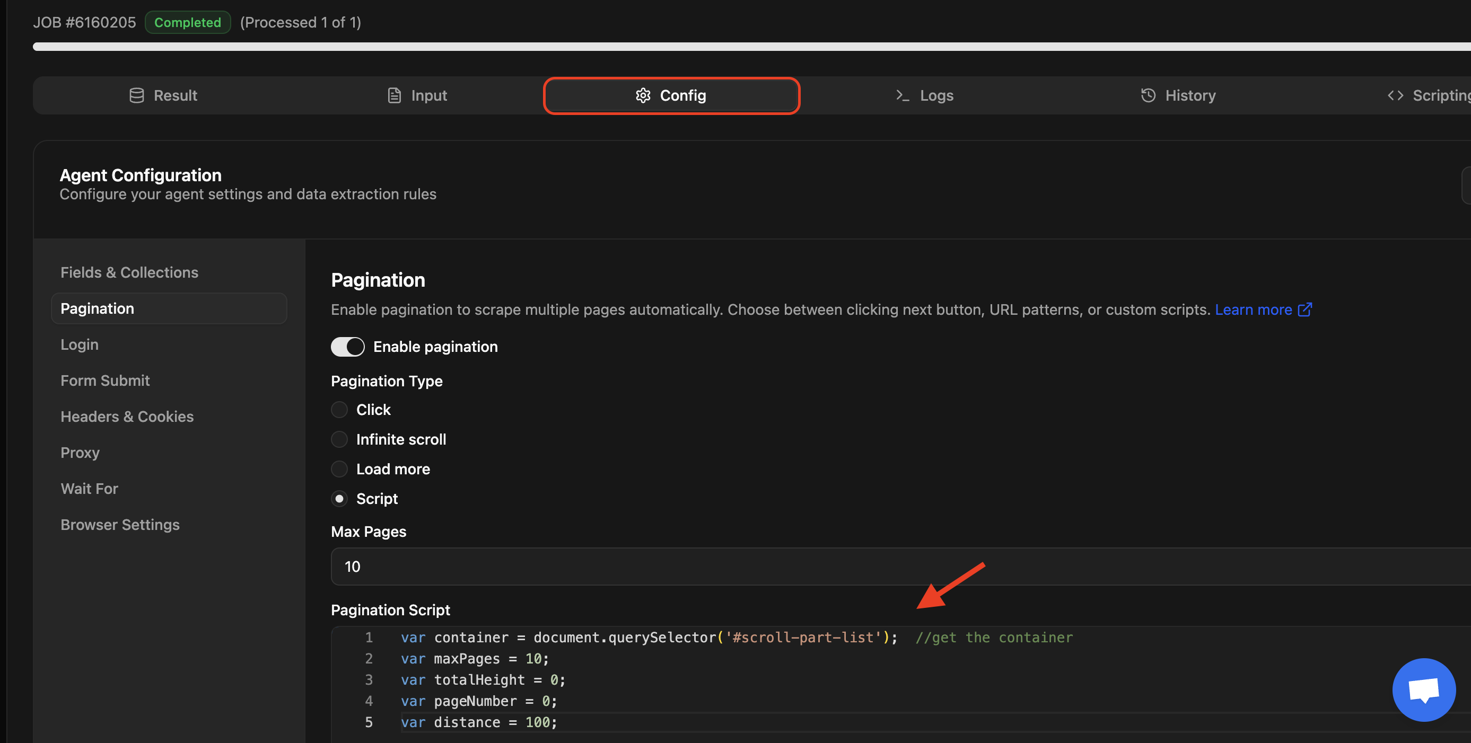This screenshot has height=743, width=1471.
Task: Click the job progress bar
Action: tap(742, 47)
